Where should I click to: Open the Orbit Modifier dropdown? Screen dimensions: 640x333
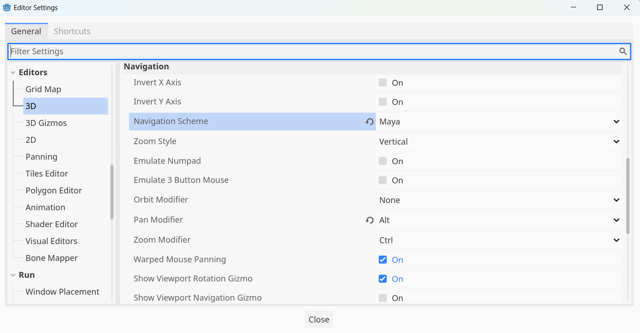[x=499, y=200]
